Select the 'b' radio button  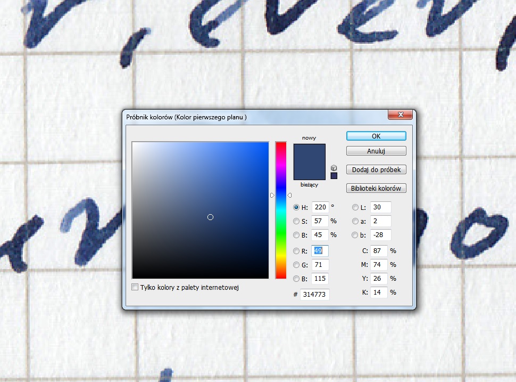pos(355,235)
